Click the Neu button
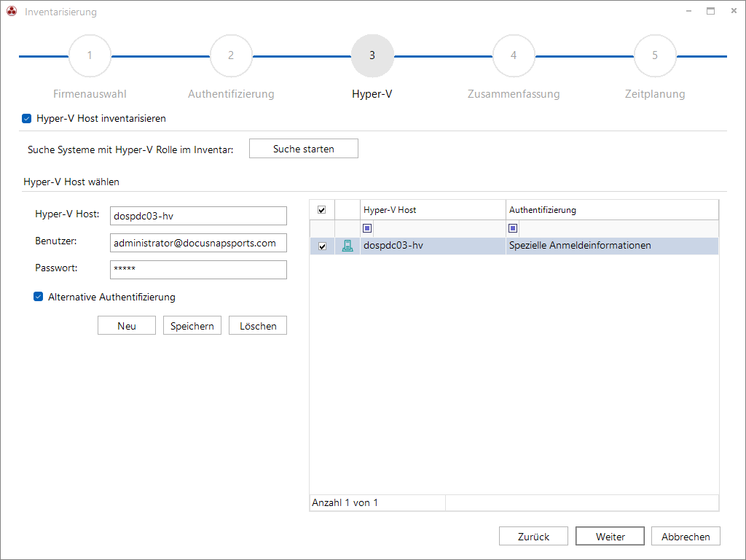Screen dimensions: 746x560 tap(127, 326)
